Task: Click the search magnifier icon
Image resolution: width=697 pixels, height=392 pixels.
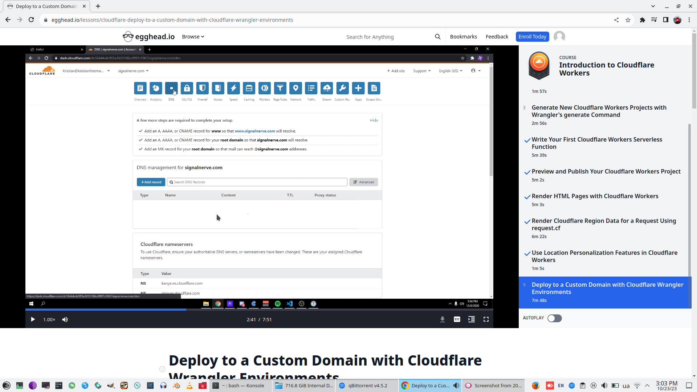Action: tap(437, 37)
